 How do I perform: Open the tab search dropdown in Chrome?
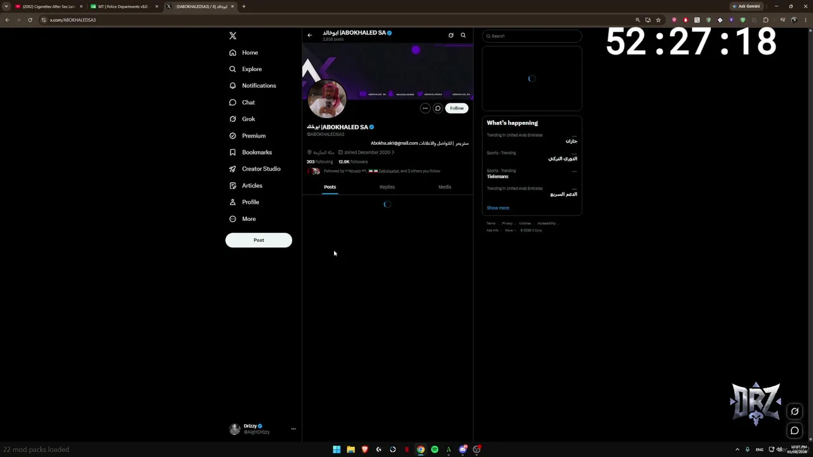pos(6,6)
